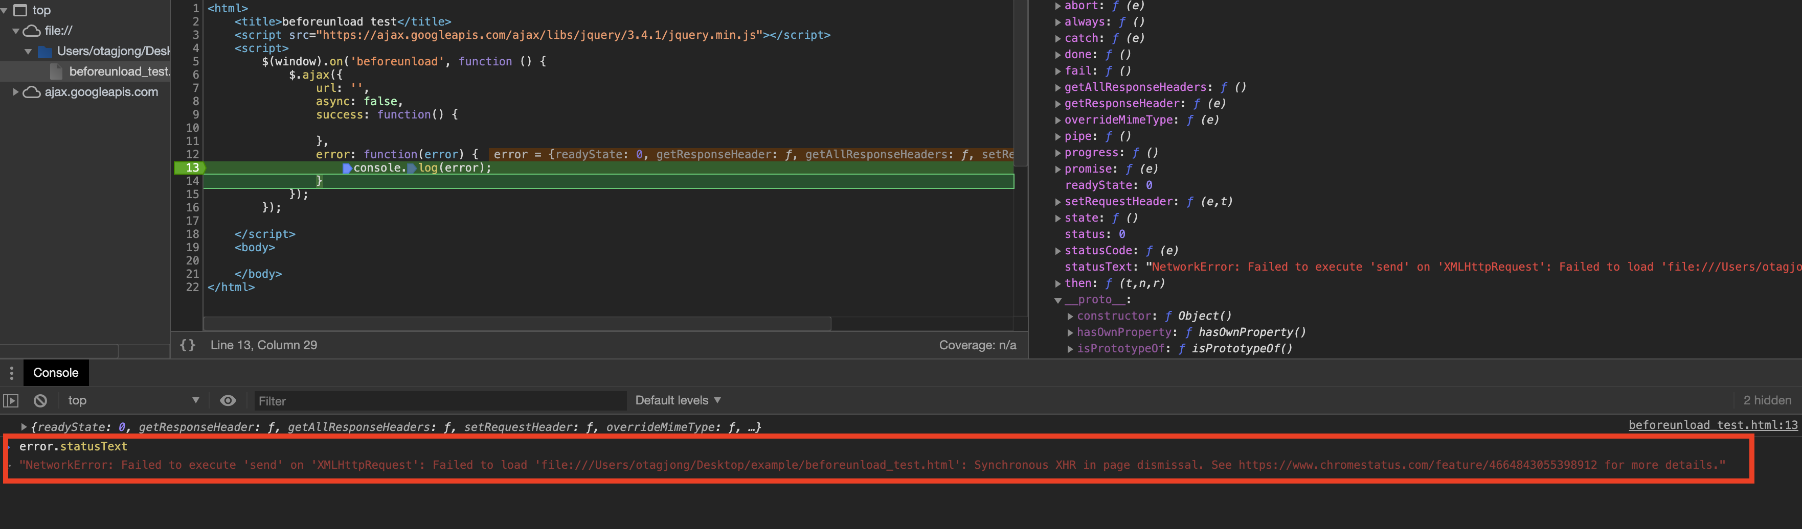Expand the state function property
The image size is (1802, 529).
click(x=1058, y=218)
